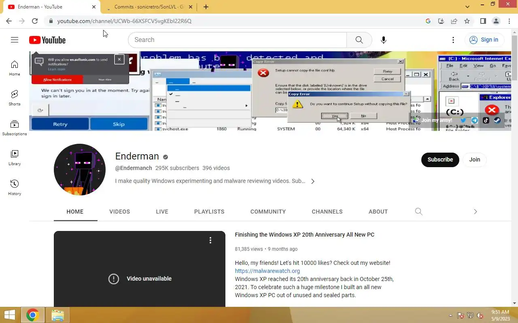Switch to the Commits sonicretro/SonLVL tab
This screenshot has width=518, height=323.
pyautogui.click(x=148, y=7)
